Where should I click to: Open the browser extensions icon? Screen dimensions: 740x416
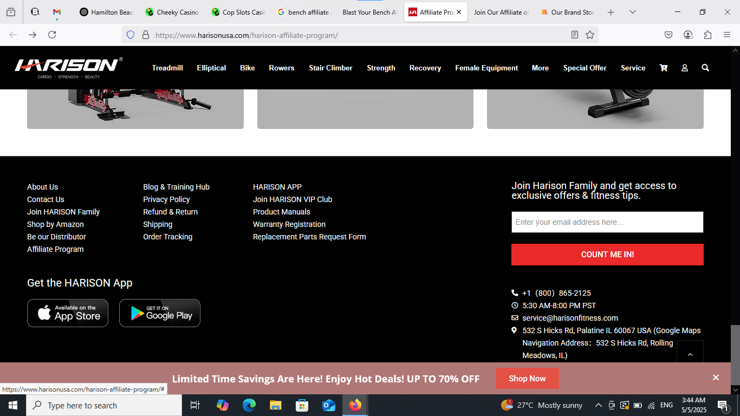click(707, 35)
